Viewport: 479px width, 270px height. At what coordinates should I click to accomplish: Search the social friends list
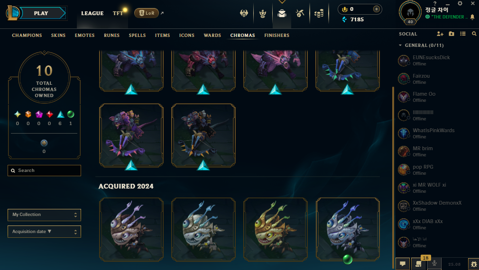point(474,34)
